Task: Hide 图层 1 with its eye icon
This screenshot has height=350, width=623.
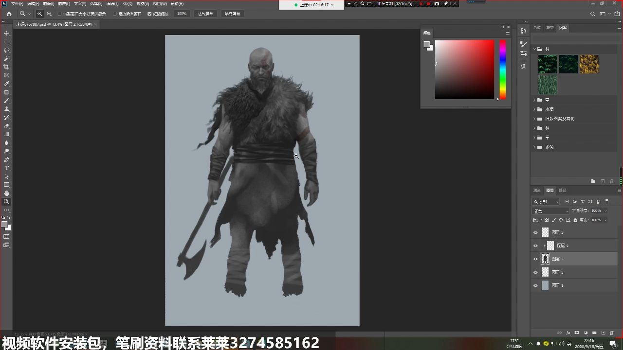Action: coord(536,285)
